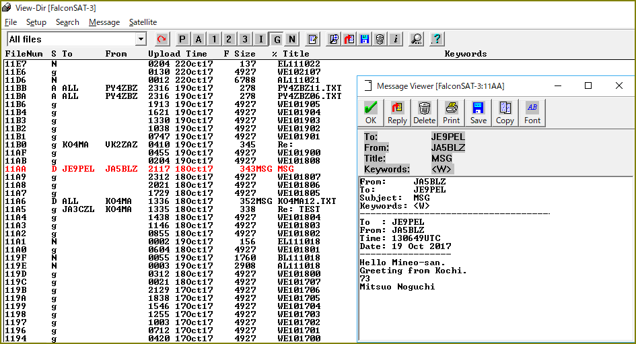Click Copy in Message Viewer
Image resolution: width=636 pixels, height=344 pixels.
coord(505,113)
